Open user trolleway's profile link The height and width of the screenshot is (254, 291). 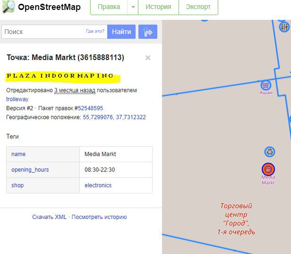point(17,99)
